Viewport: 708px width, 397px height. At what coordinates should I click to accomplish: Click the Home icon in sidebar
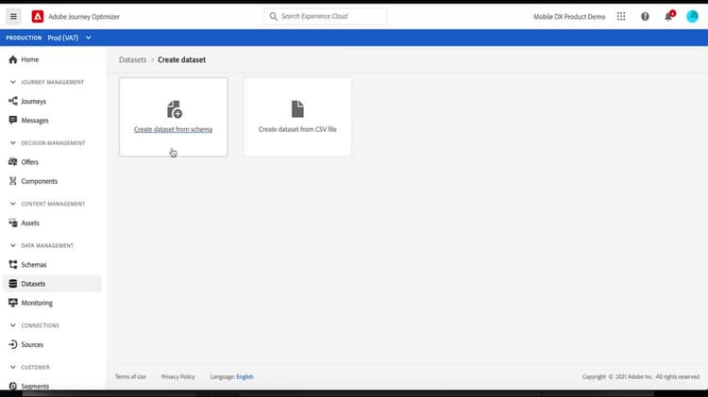click(x=12, y=59)
